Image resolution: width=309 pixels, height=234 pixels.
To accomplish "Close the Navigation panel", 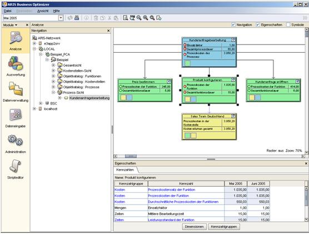I will tap(108, 31).
